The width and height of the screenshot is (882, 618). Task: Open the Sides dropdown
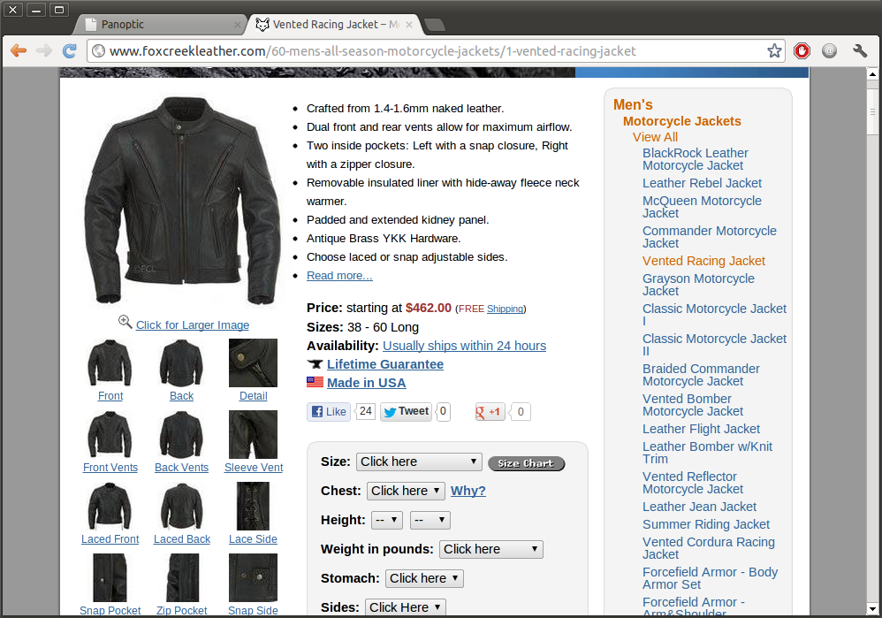coord(406,607)
